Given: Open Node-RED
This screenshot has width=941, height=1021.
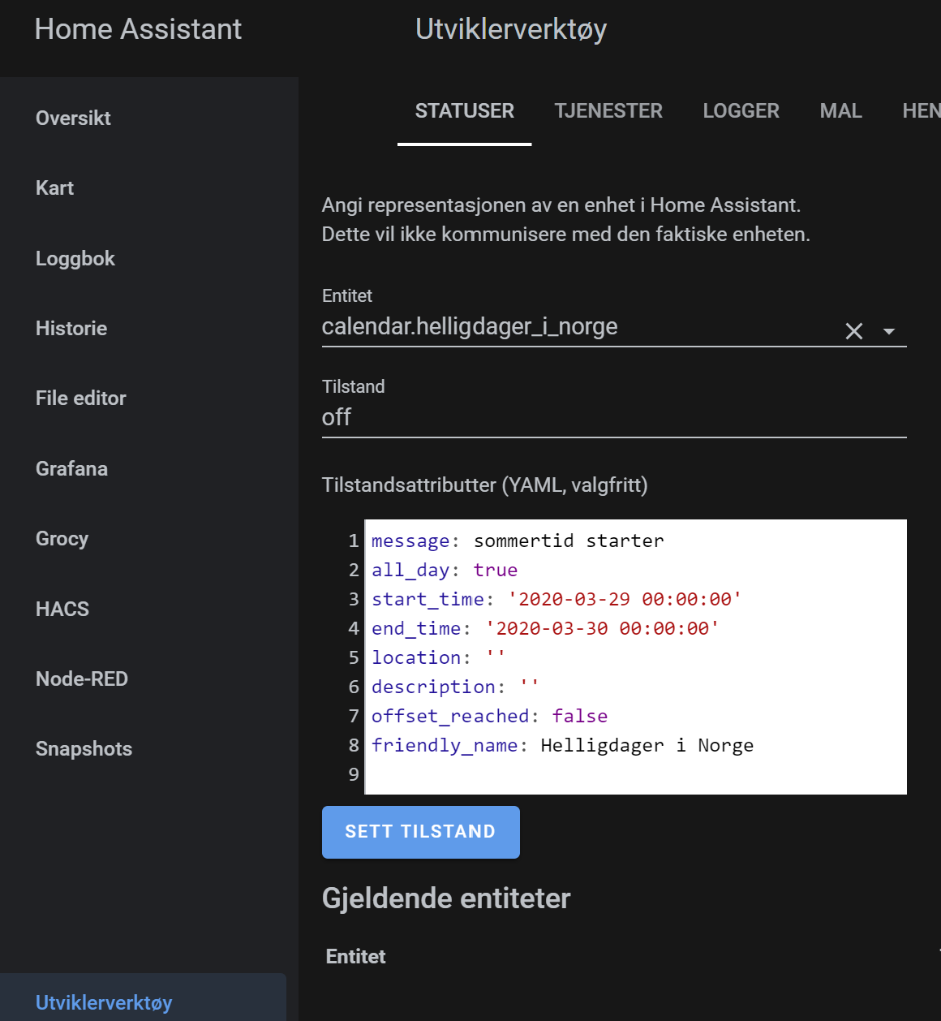Looking at the screenshot, I should coord(82,679).
